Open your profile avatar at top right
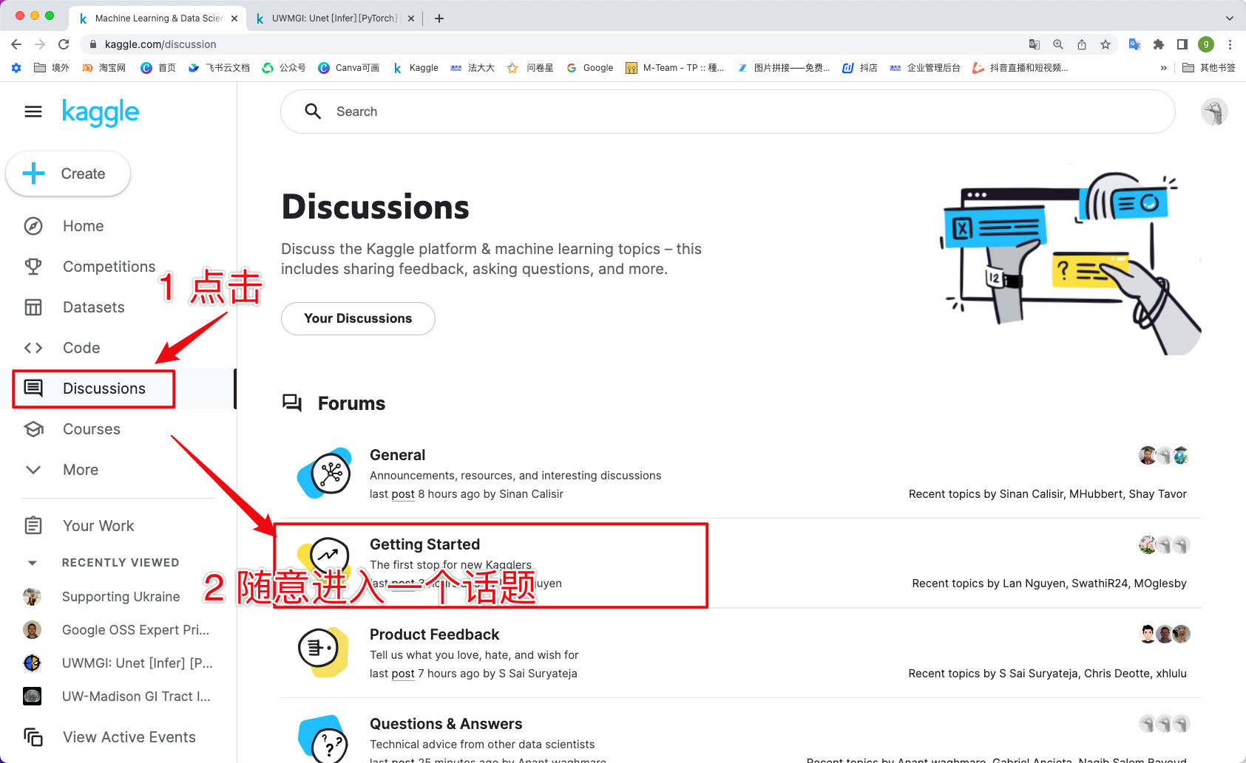The image size is (1246, 763). 1214,112
